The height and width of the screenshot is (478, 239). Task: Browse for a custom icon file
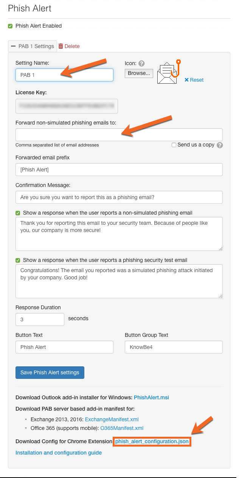(x=139, y=73)
